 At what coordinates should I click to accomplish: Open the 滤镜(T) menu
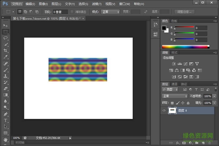click(x=97, y=4)
